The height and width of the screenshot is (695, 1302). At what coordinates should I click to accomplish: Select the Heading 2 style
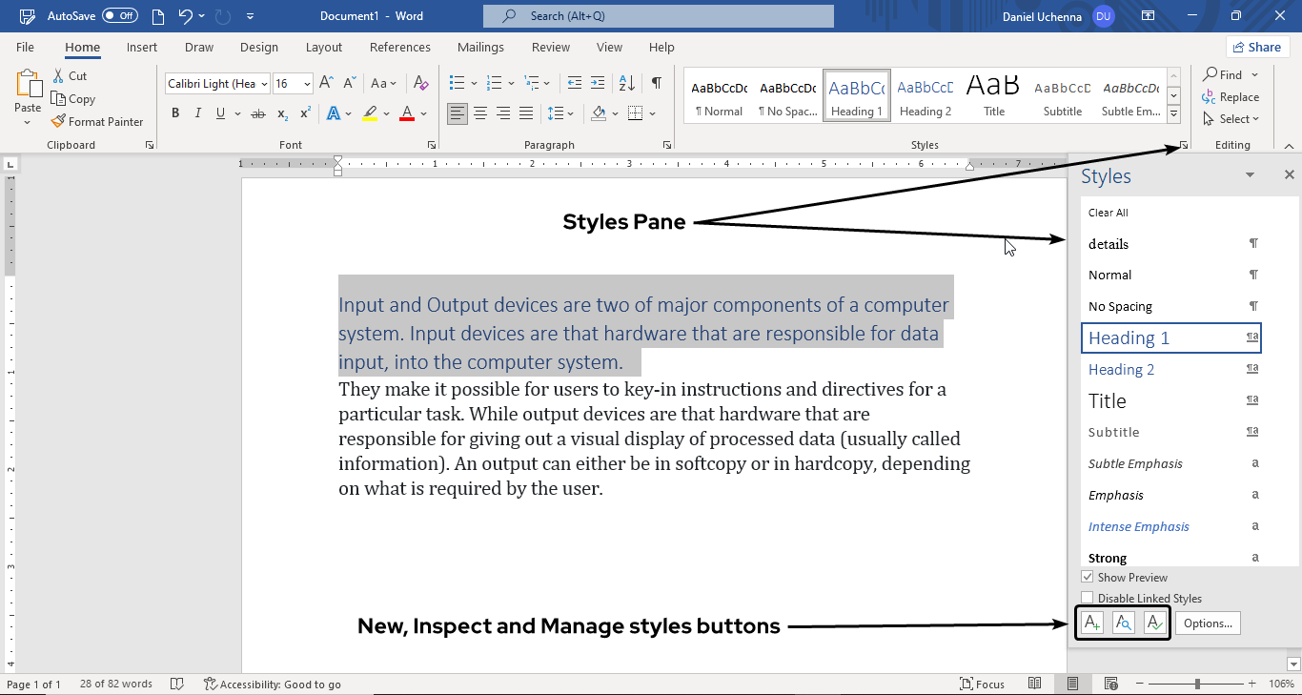click(1122, 369)
